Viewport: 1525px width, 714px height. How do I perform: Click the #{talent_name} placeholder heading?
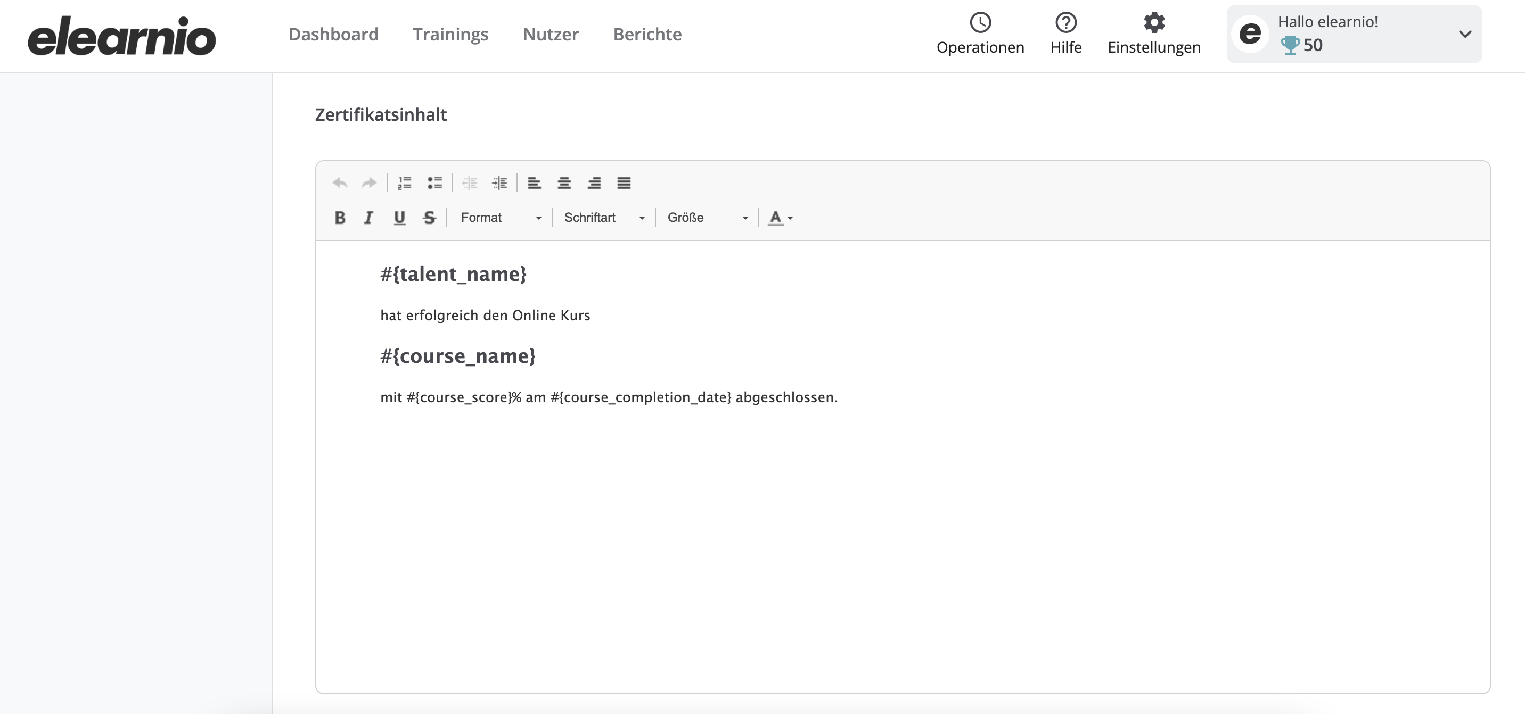coord(454,274)
